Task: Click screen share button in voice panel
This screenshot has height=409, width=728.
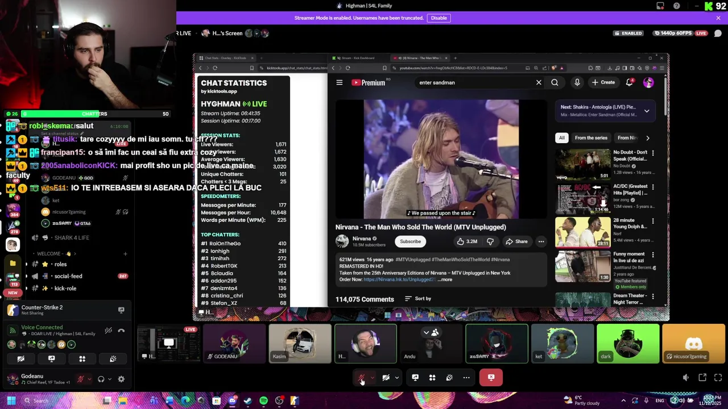Action: tap(51, 359)
